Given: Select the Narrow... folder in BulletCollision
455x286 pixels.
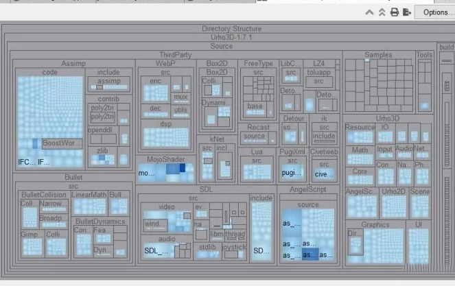Looking at the screenshot, I should pyautogui.click(x=53, y=203).
